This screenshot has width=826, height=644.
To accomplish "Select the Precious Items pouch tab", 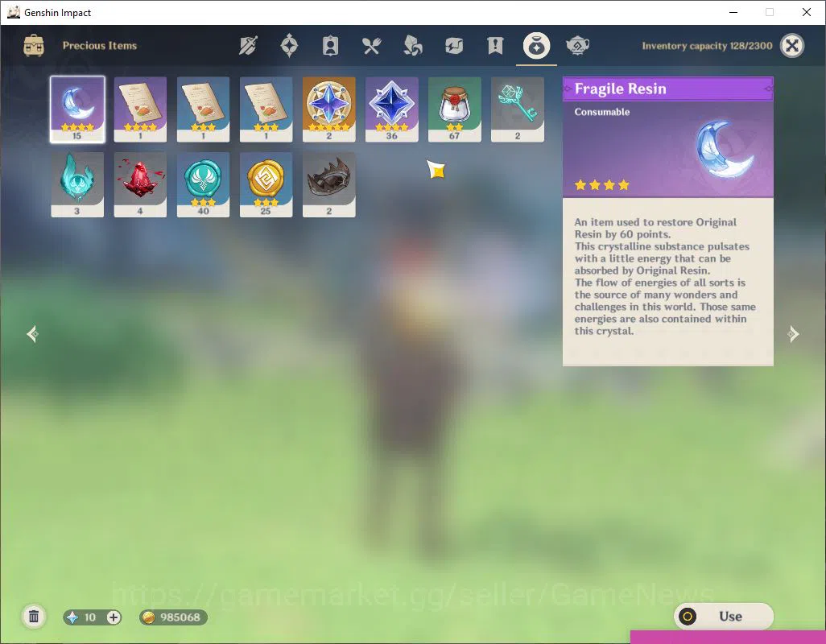I will (536, 46).
